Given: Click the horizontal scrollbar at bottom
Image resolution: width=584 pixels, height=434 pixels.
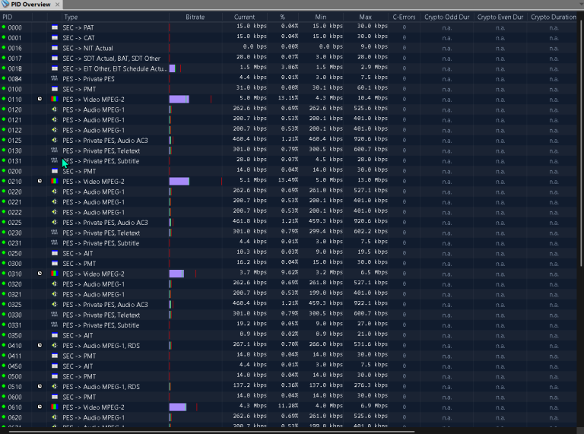Looking at the screenshot, I should (211, 432).
